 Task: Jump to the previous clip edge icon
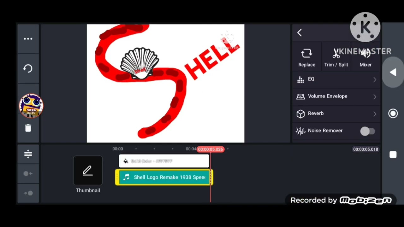(28, 173)
